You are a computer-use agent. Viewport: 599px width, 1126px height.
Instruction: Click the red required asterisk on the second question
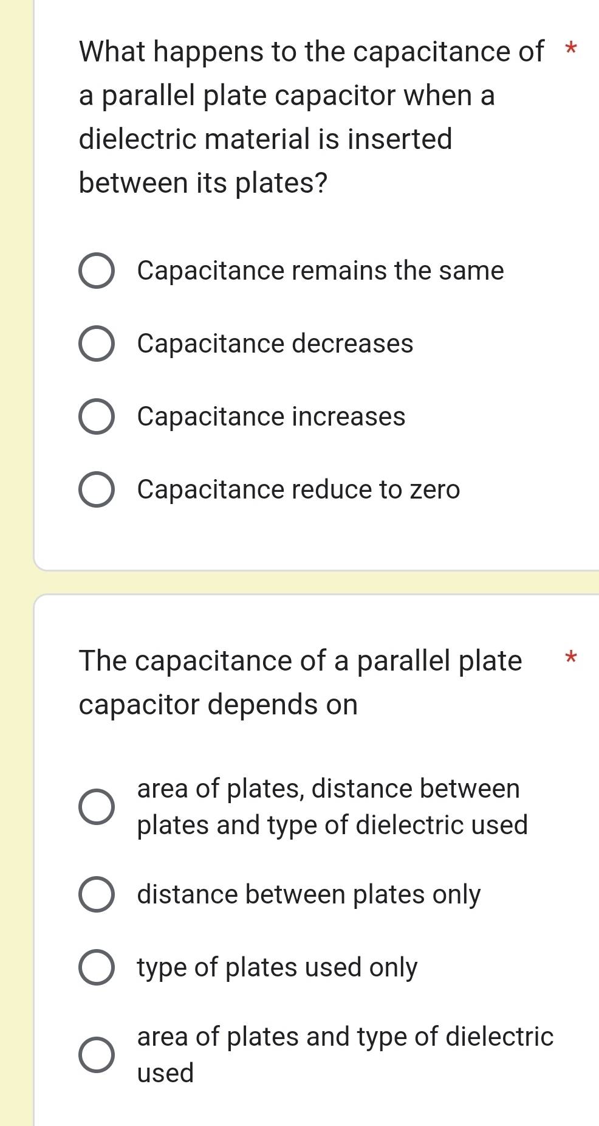point(570,657)
